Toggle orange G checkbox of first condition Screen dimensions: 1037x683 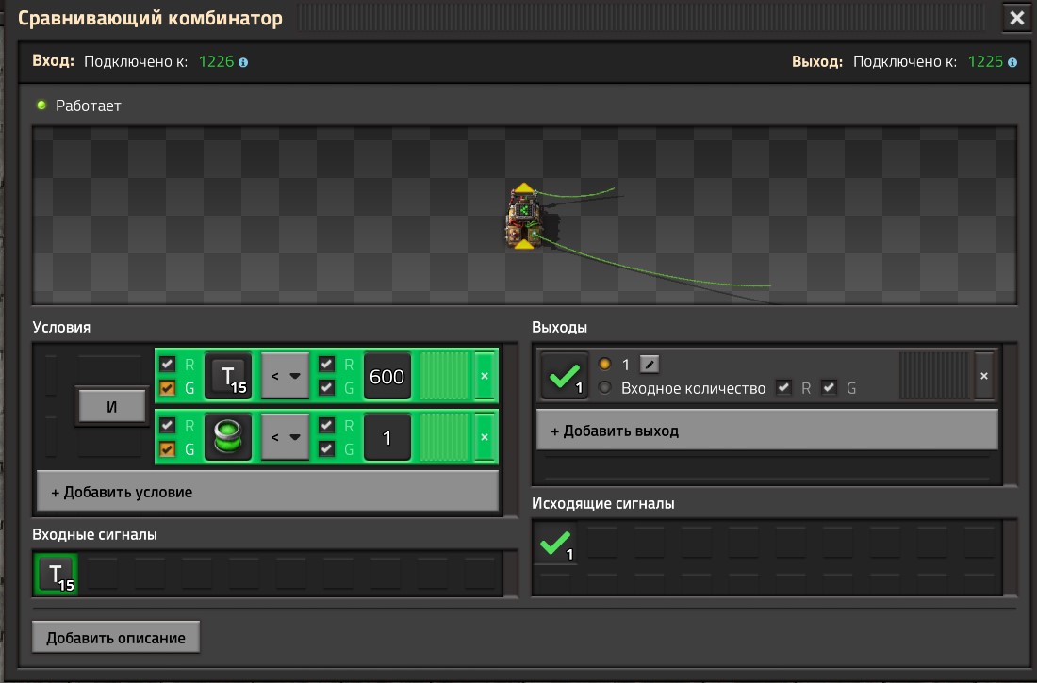167,388
